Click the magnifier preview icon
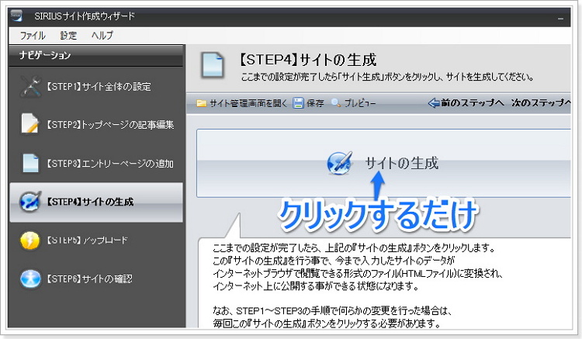Screen dimensions: 582x339 click(336, 102)
